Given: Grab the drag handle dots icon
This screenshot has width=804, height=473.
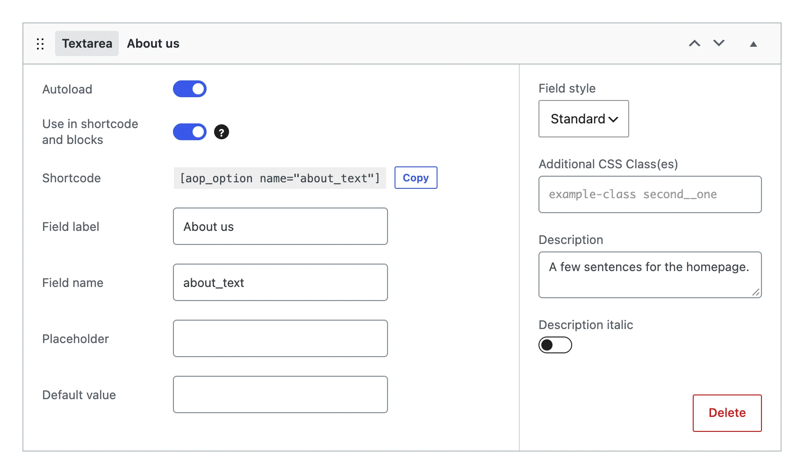Looking at the screenshot, I should (x=40, y=44).
